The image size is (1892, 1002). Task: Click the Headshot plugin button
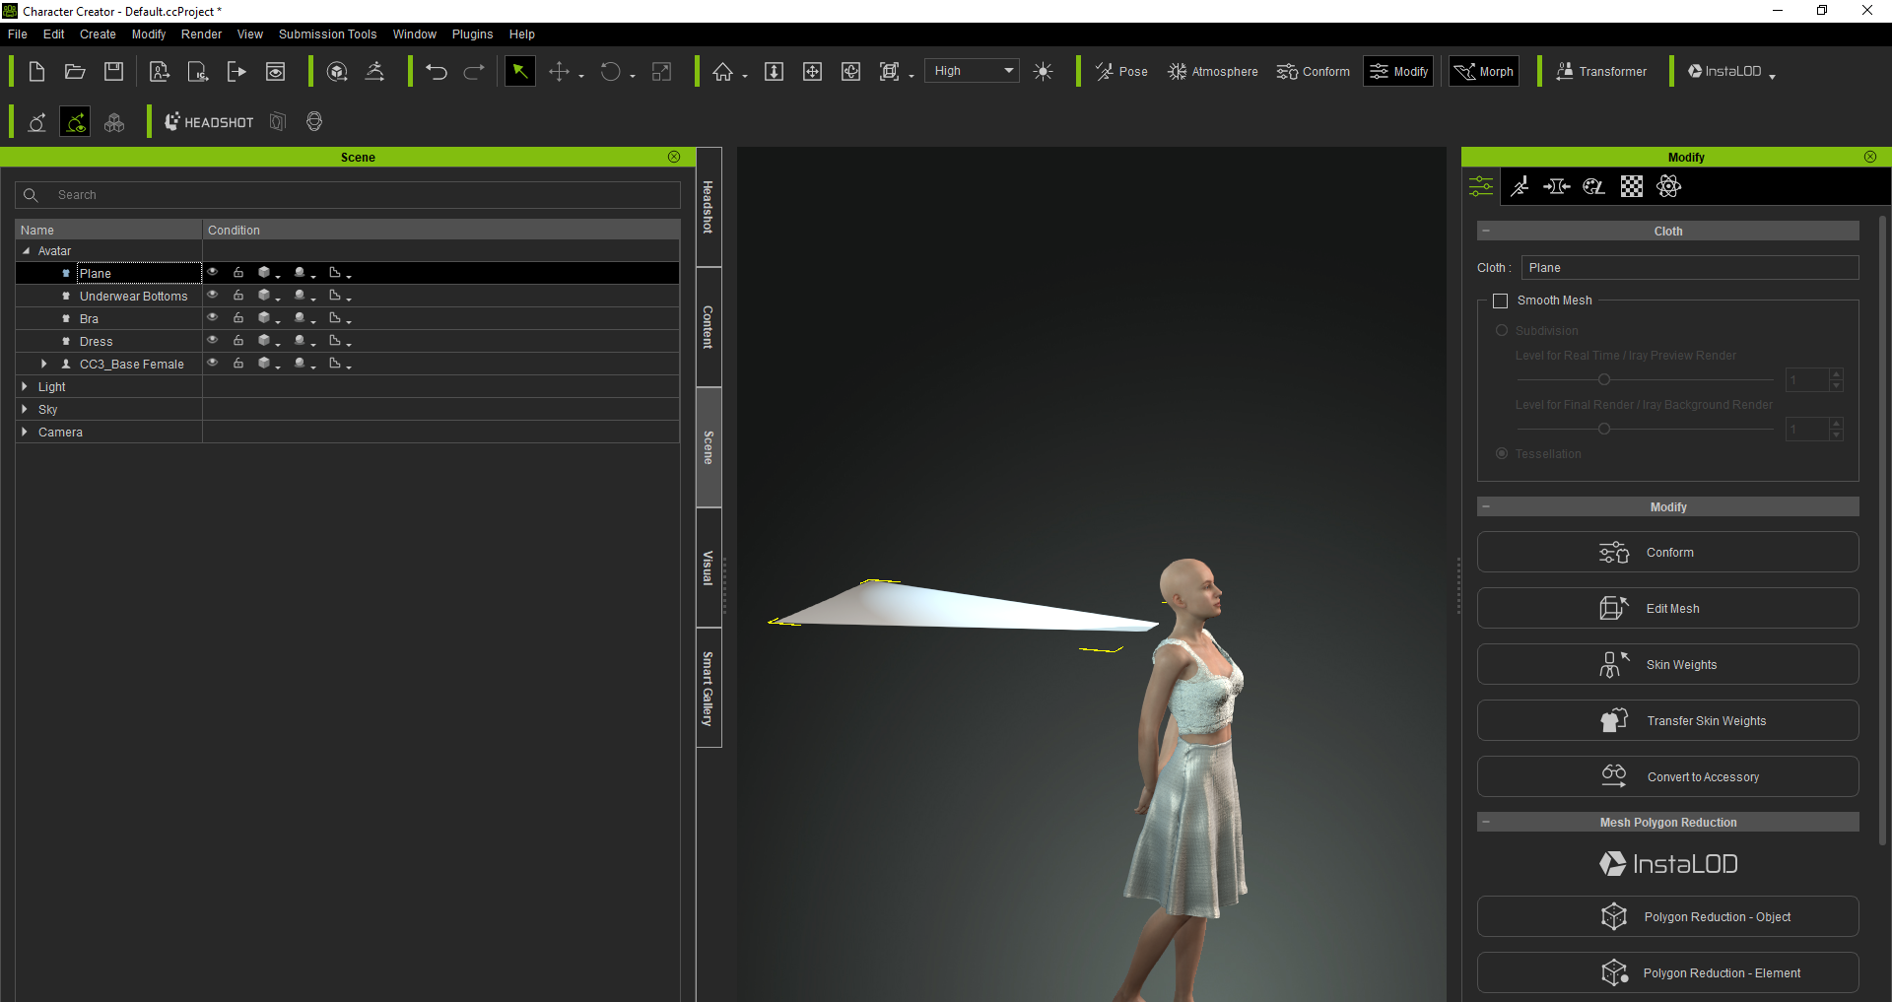click(x=209, y=122)
